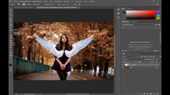Switch to the Контуры tab

coord(136,54)
